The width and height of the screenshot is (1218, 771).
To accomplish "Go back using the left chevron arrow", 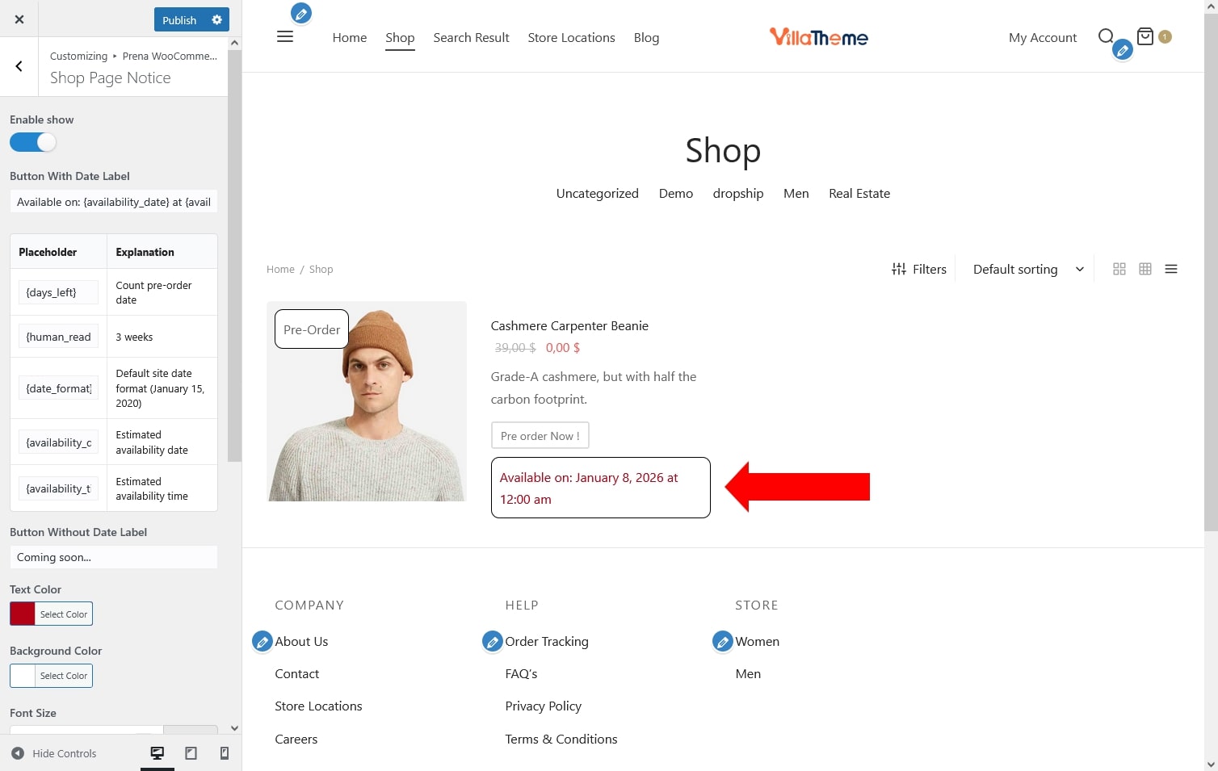I will tap(19, 67).
